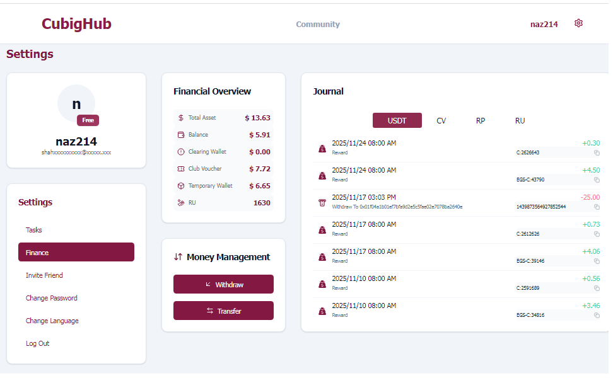Viewport: 613px width, 383px height.
Task: Click the Total Asset dollar icon
Action: click(181, 118)
